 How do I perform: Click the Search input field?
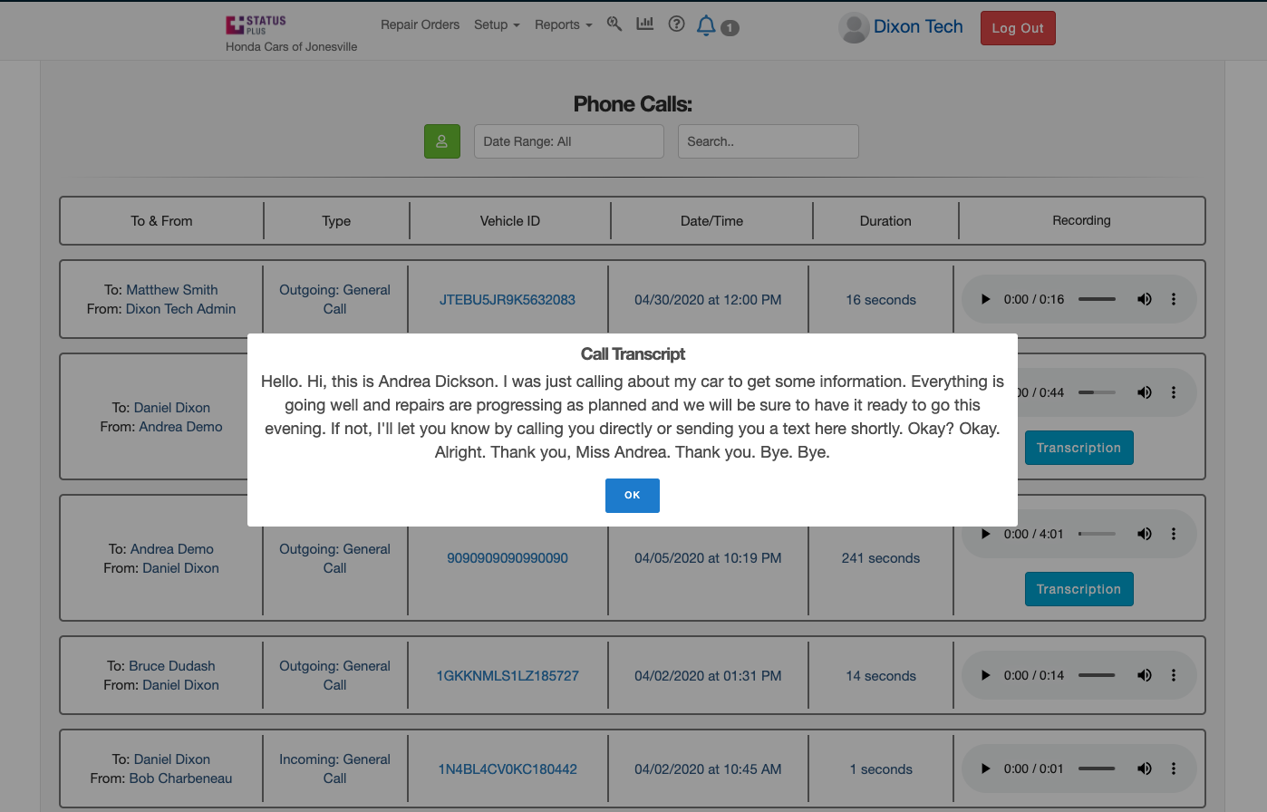768,141
